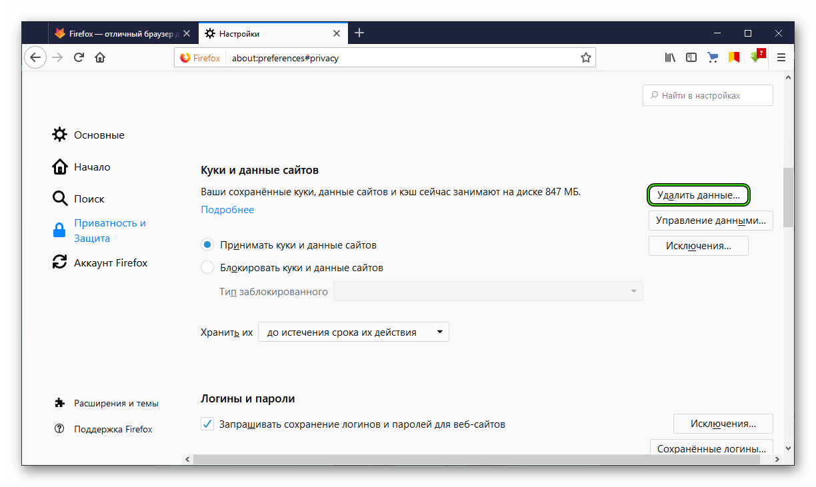Click the question mark icon for Поддержка Firefox

pyautogui.click(x=60, y=429)
